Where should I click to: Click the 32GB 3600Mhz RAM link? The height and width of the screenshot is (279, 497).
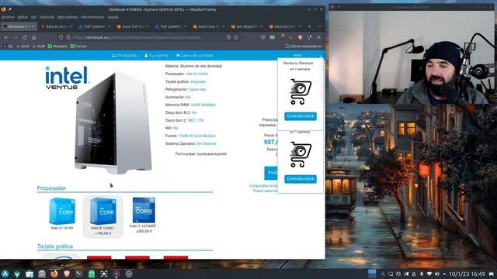click(203, 105)
